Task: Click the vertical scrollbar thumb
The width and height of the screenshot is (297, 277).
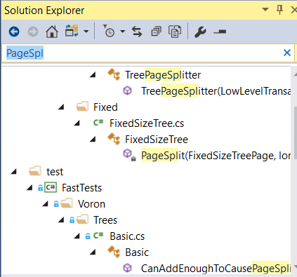Action: [295, 133]
